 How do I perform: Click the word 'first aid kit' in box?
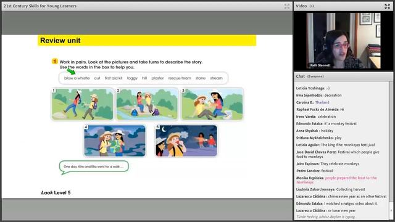pyautogui.click(x=114, y=78)
